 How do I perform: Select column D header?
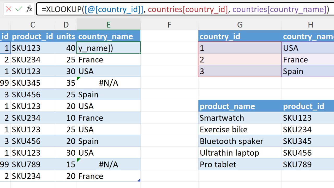(66, 25)
